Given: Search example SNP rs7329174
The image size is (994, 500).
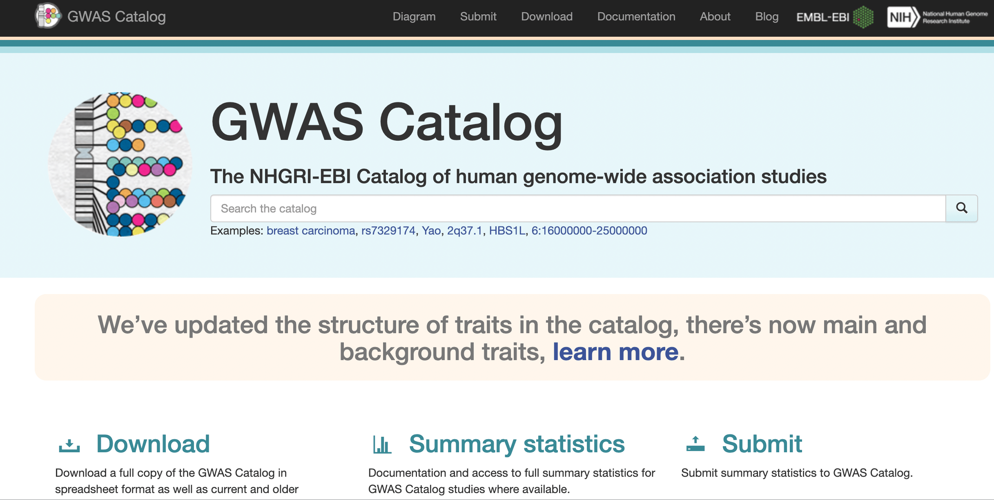Looking at the screenshot, I should tap(388, 231).
